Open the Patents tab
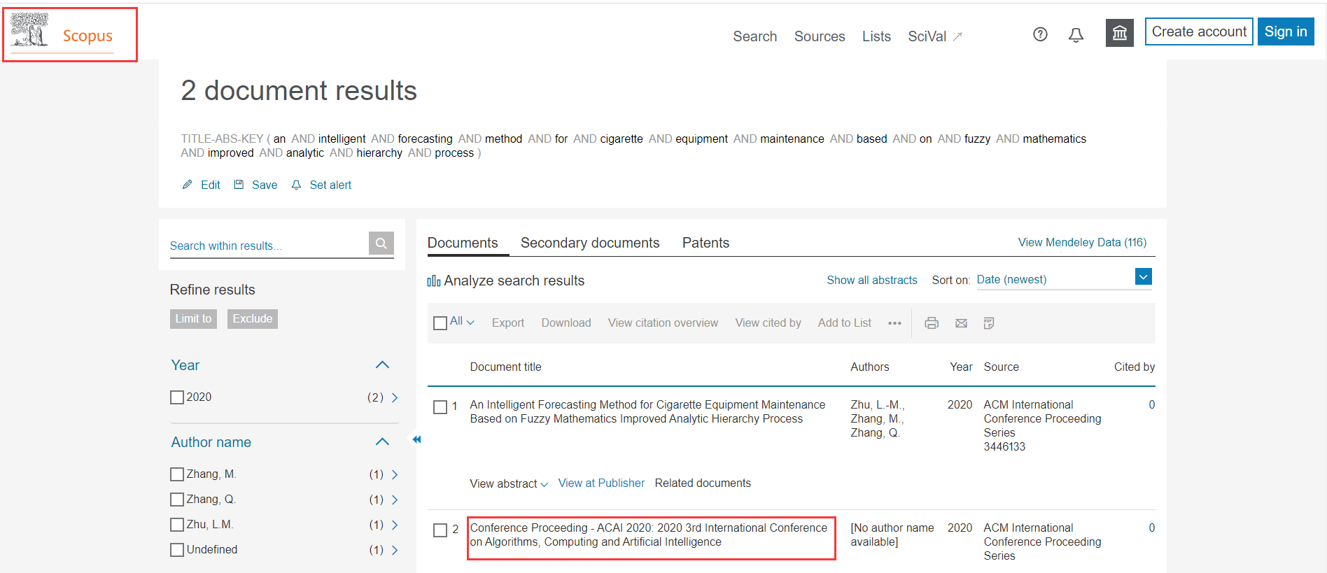The width and height of the screenshot is (1327, 573). click(705, 243)
